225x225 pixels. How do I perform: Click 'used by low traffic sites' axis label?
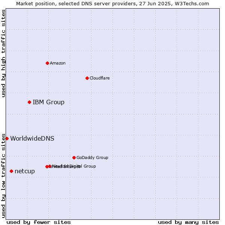point(3,176)
